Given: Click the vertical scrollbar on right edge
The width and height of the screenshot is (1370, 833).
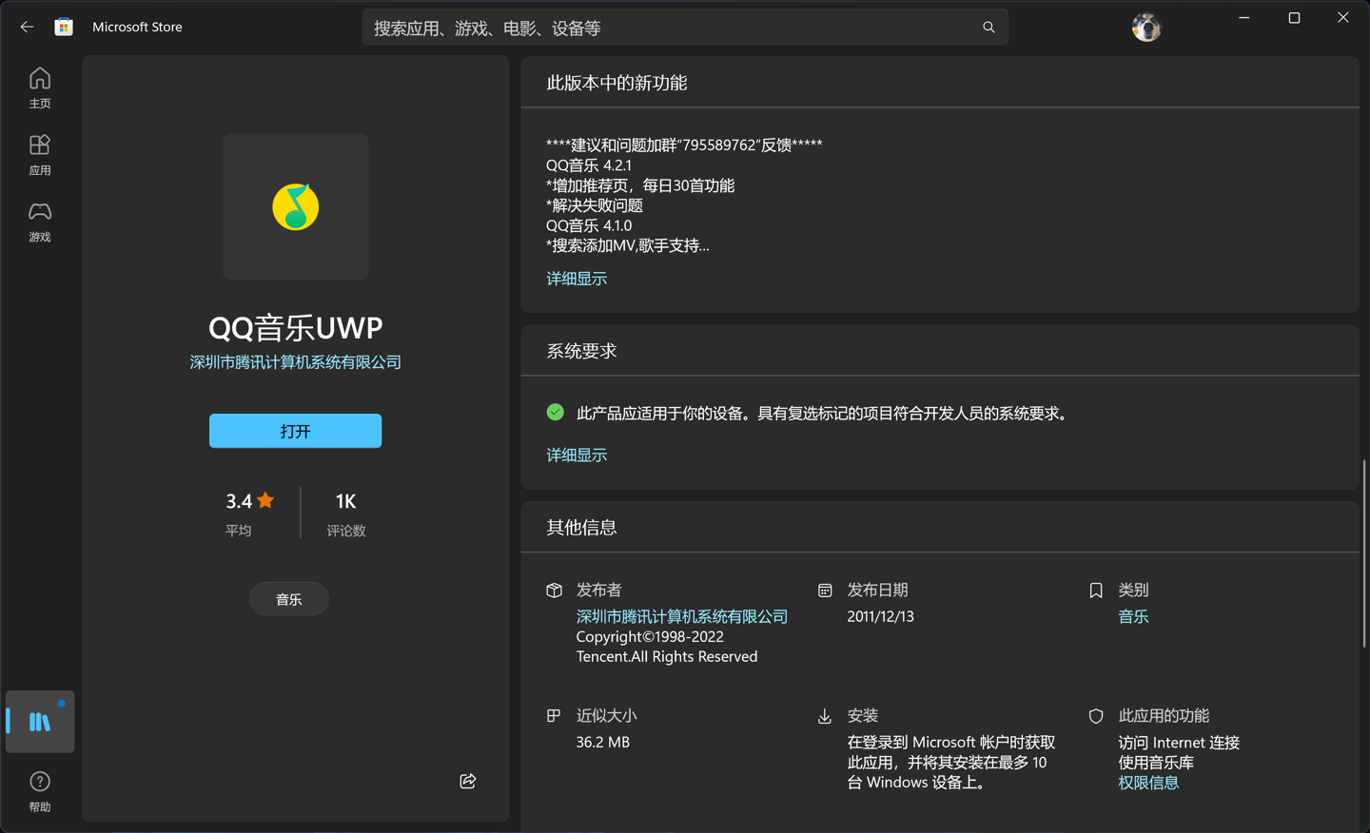Looking at the screenshot, I should 1364,553.
